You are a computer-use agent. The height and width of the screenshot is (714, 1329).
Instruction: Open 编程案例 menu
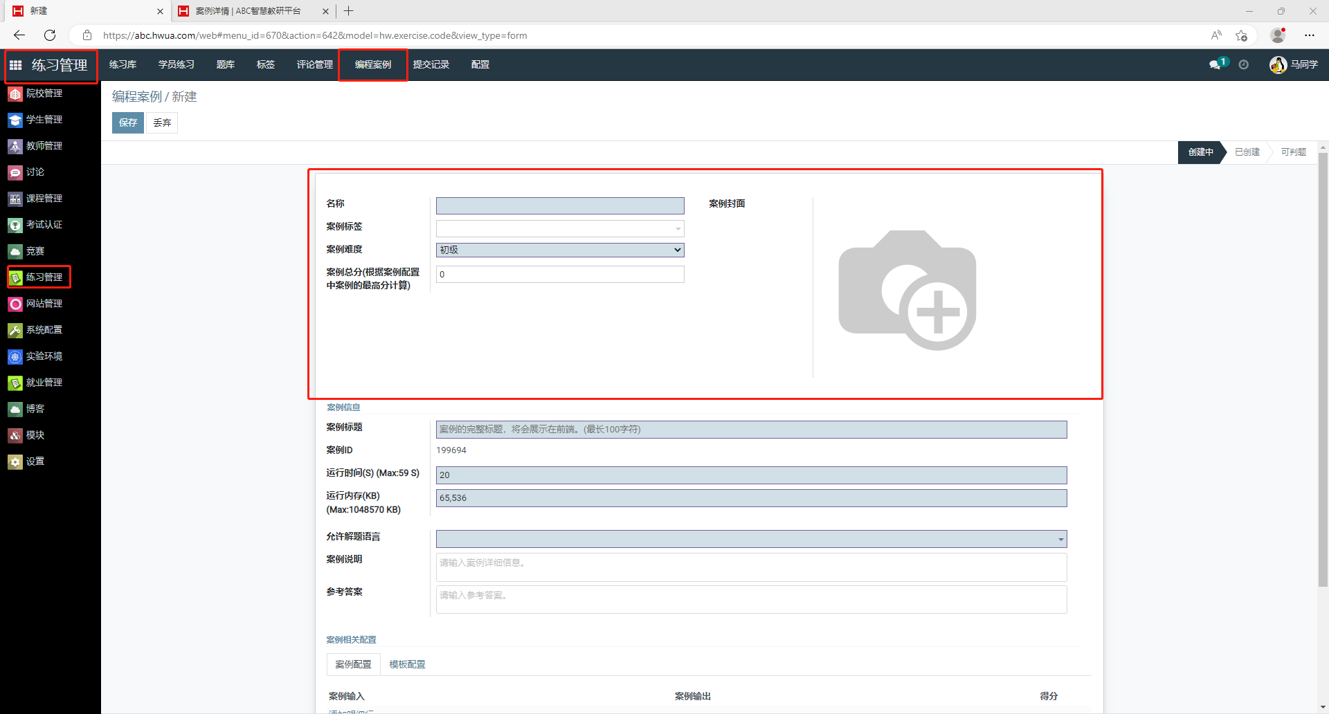pos(373,64)
